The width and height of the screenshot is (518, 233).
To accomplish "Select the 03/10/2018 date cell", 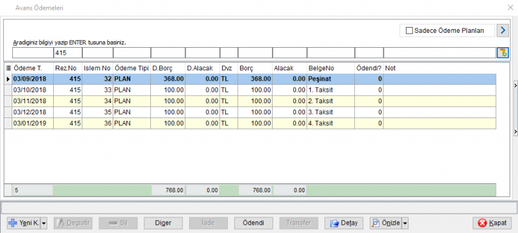I will click(x=33, y=90).
